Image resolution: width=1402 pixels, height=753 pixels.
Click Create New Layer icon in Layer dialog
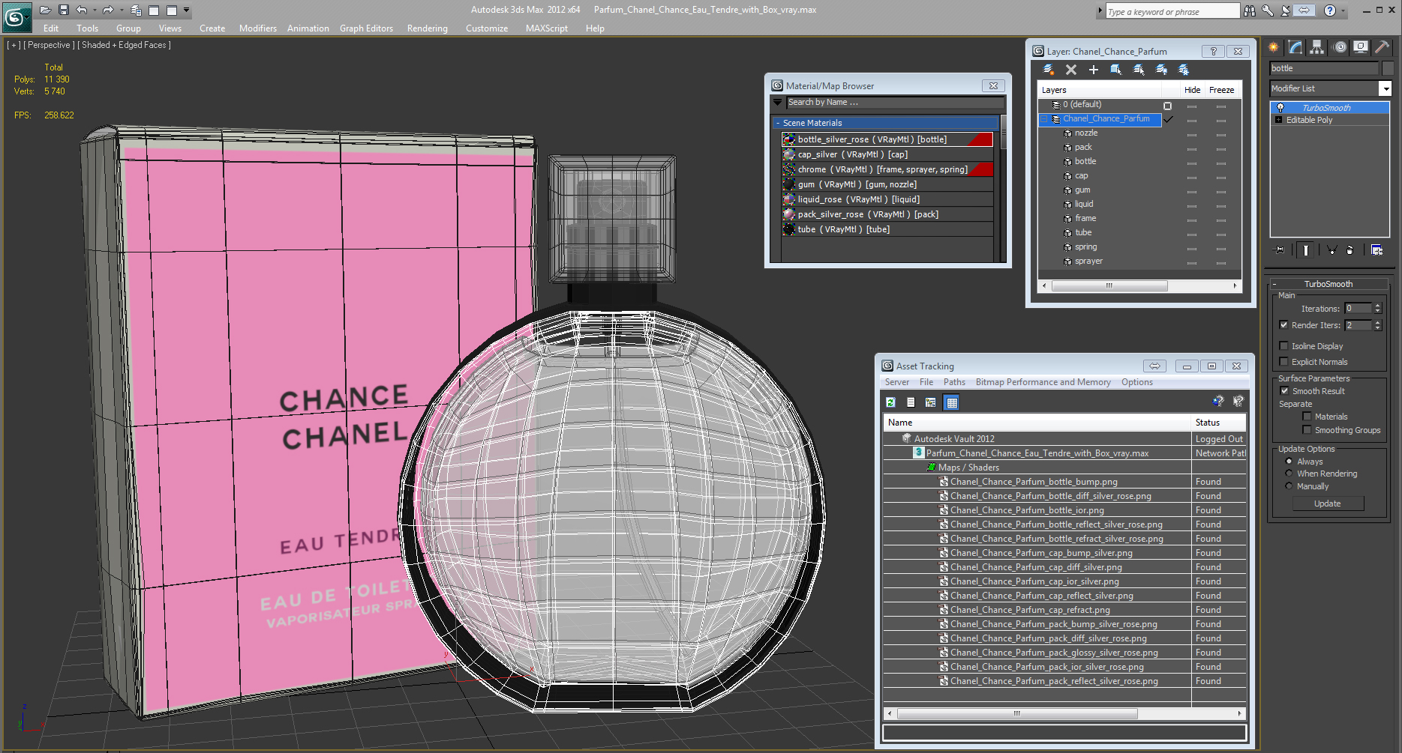coord(1049,70)
